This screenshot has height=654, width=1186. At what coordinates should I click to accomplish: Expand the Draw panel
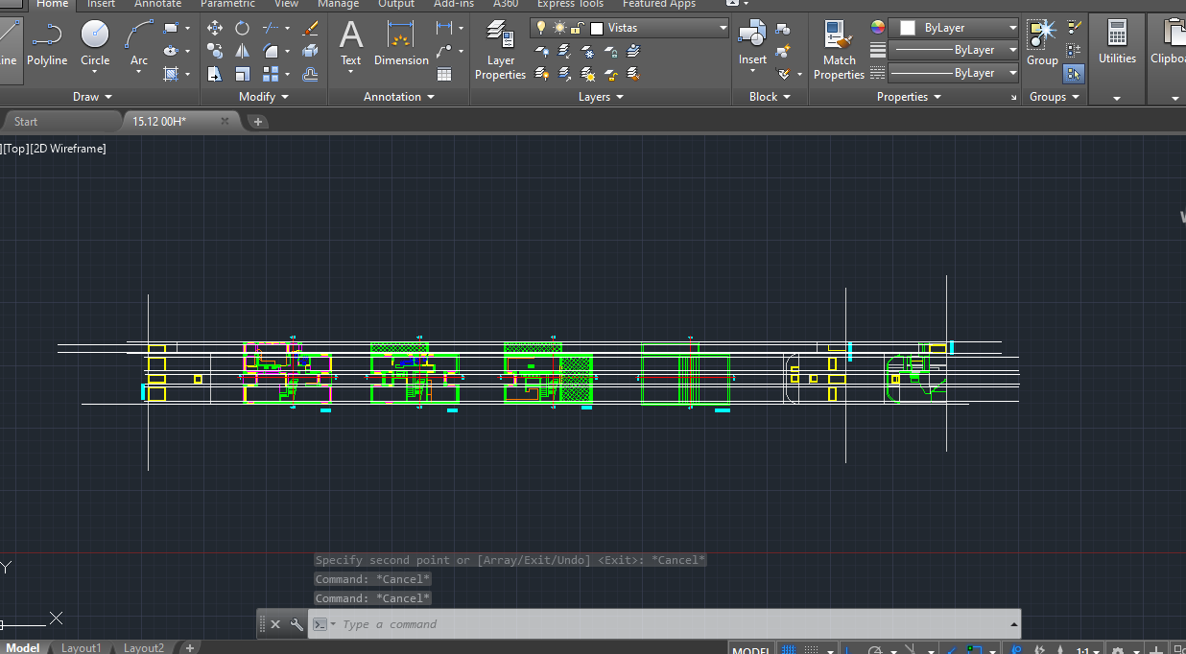point(93,97)
